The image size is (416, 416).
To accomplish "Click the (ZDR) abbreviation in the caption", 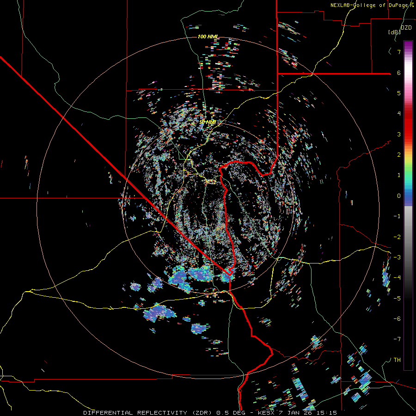I will click(x=202, y=413).
